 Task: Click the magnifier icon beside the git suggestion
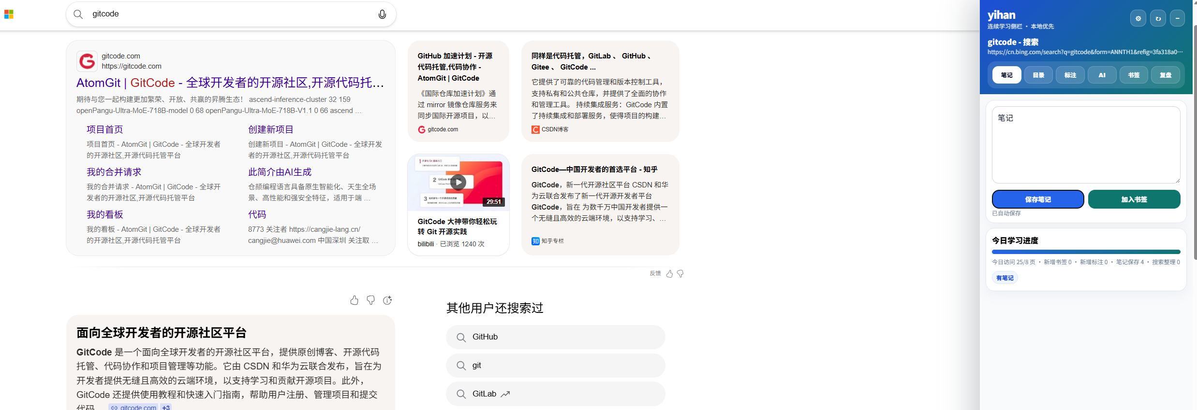click(461, 366)
